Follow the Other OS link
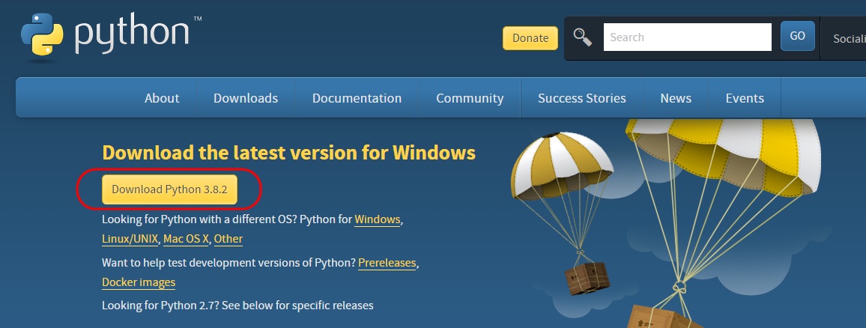The image size is (866, 328). [228, 239]
